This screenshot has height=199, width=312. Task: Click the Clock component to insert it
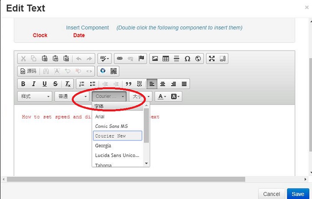pyautogui.click(x=40, y=35)
